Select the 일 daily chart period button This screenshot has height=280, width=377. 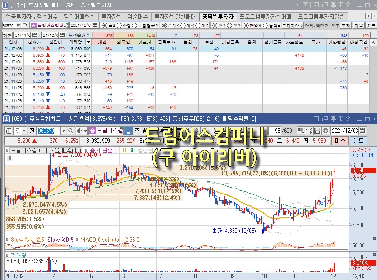[x=129, y=131]
